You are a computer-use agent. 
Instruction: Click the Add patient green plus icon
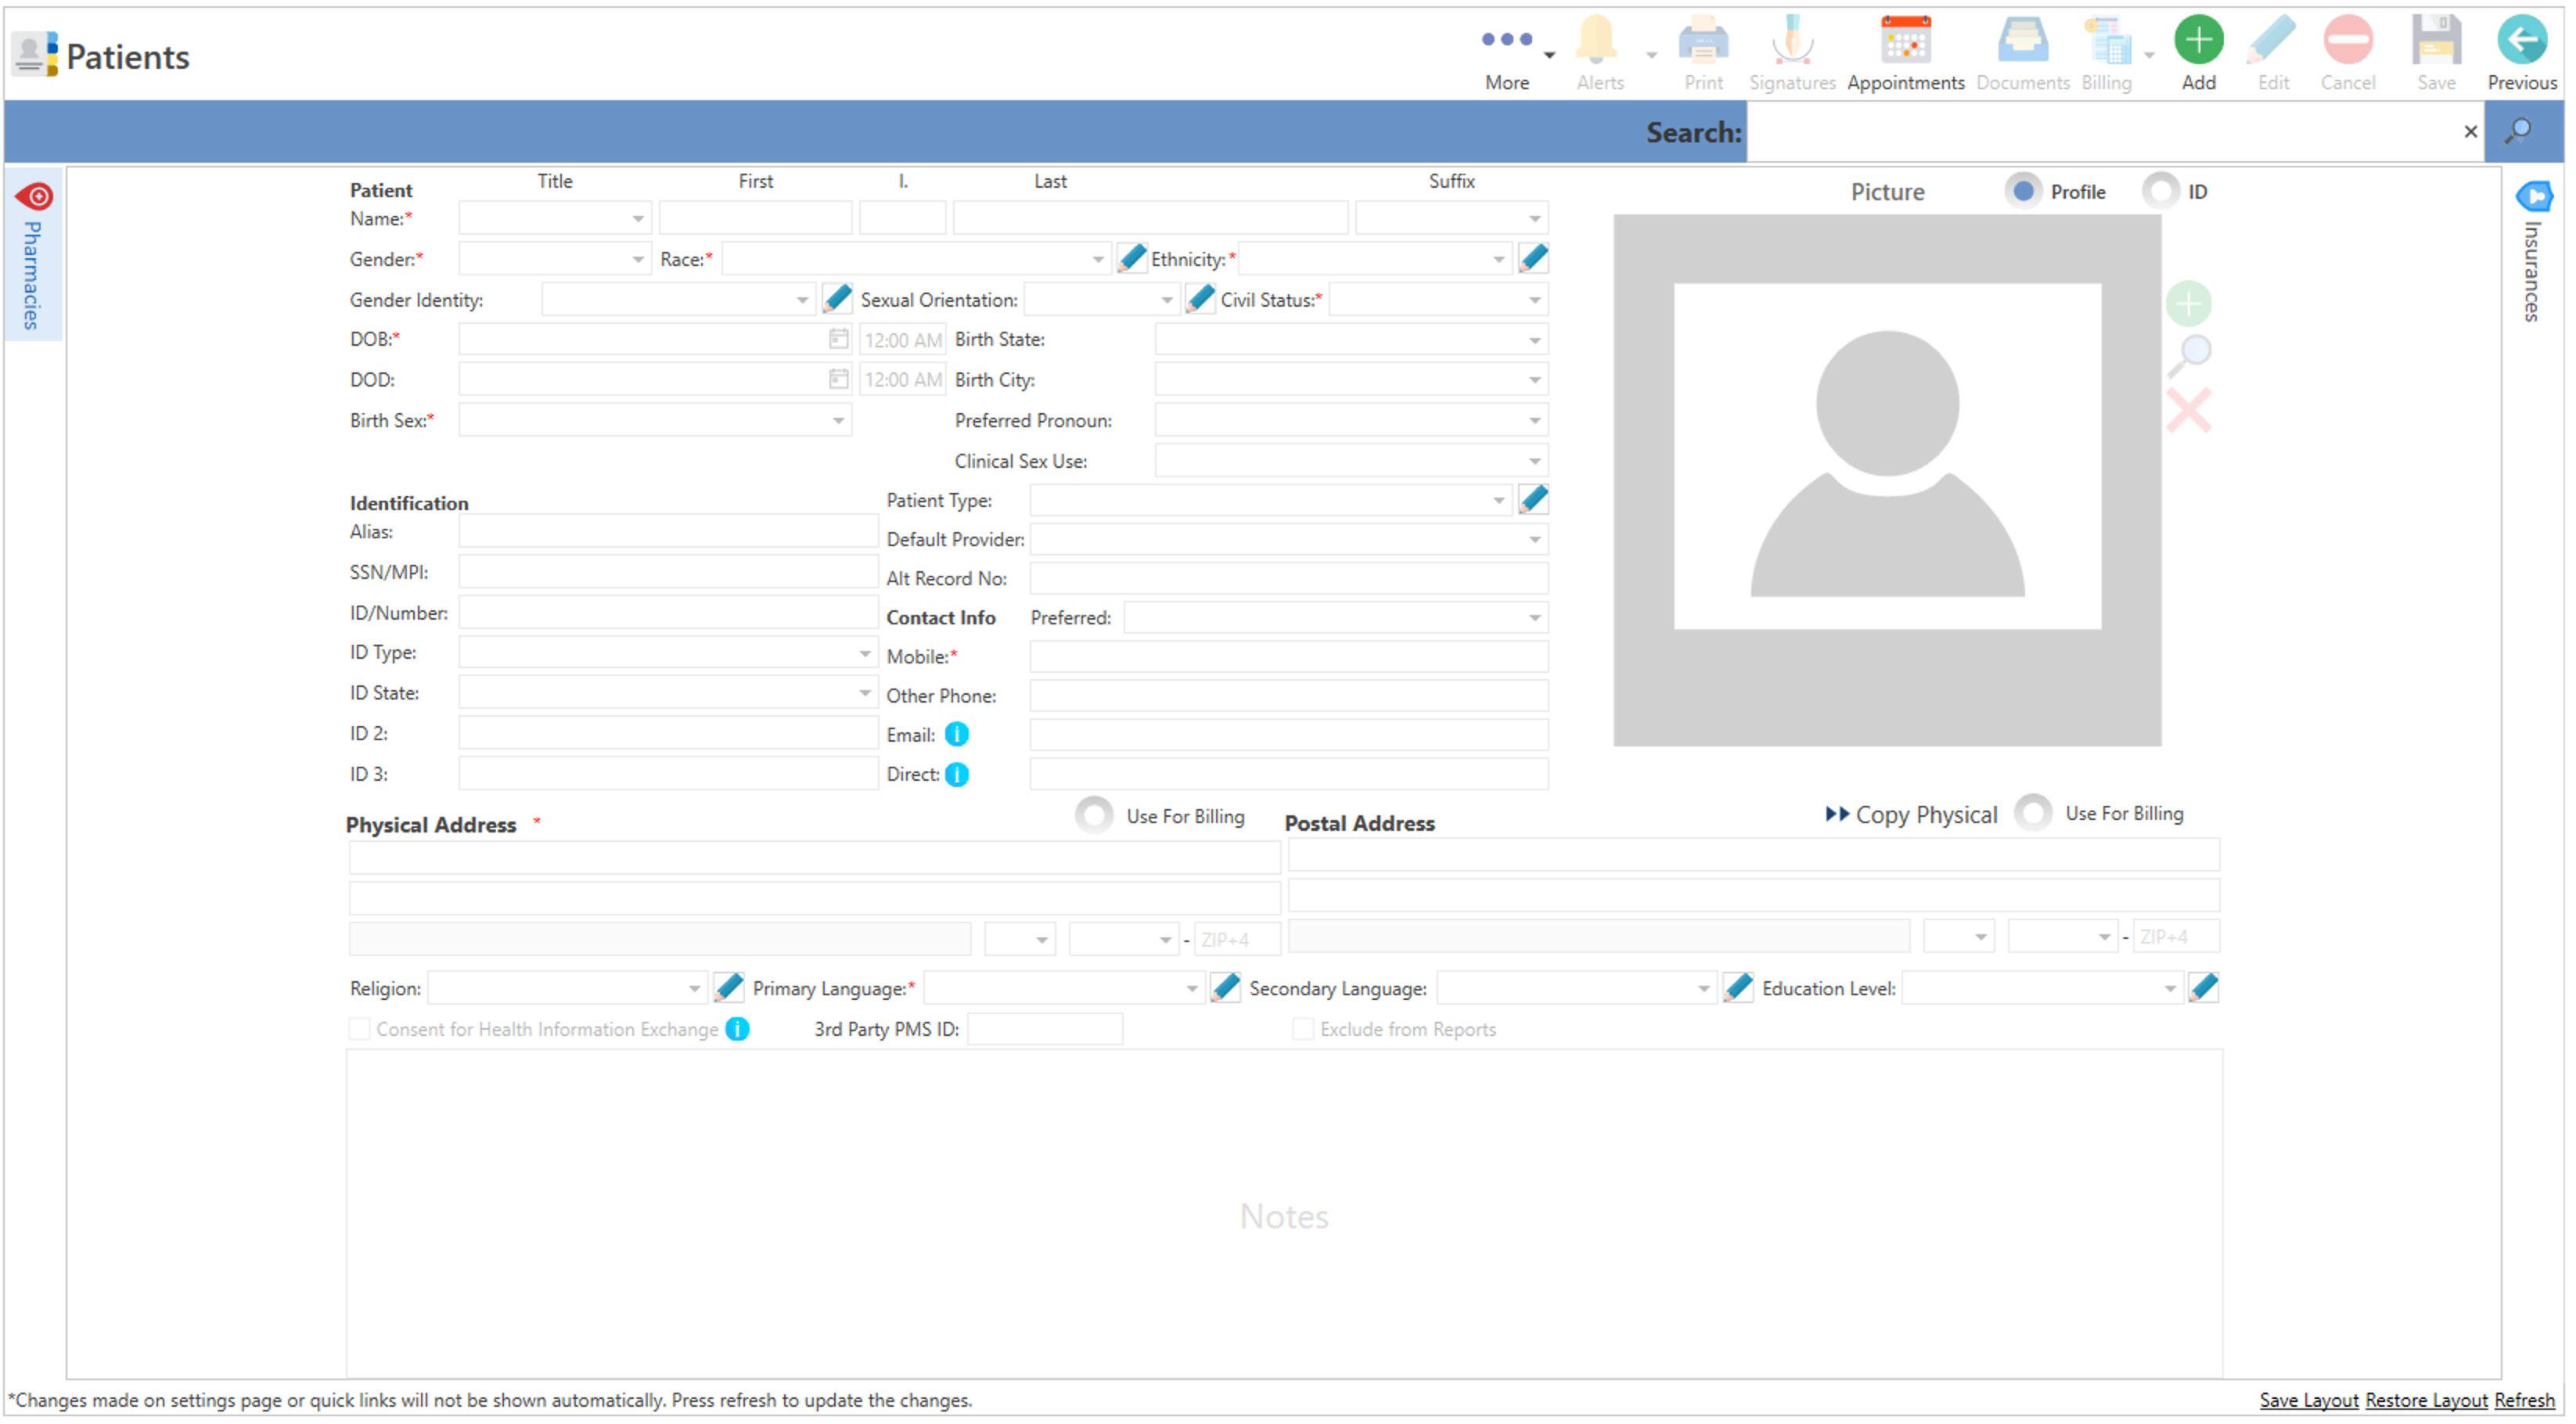tap(2197, 41)
